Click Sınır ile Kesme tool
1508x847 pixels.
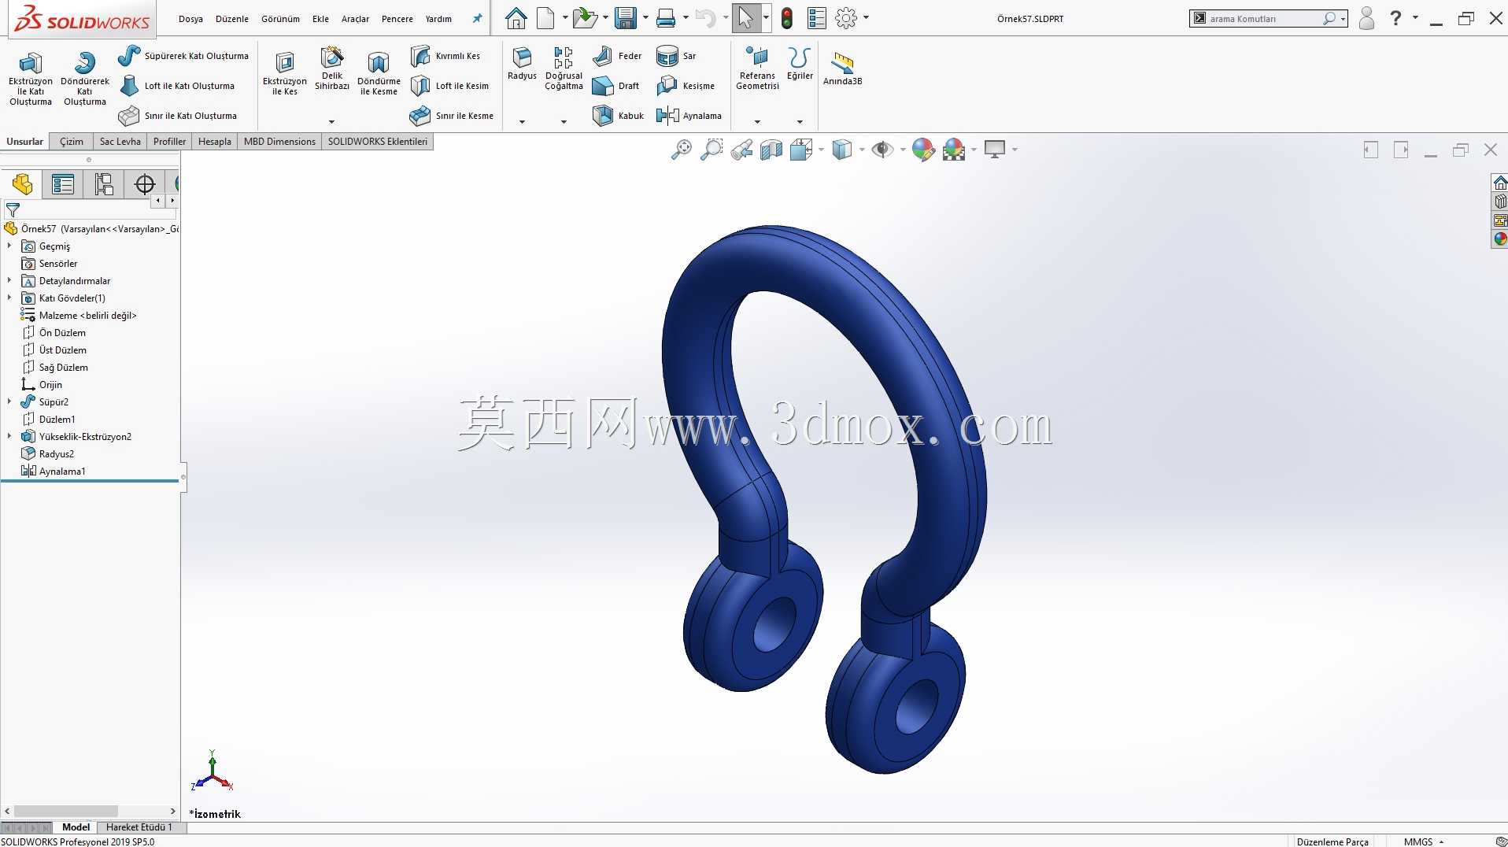point(452,116)
